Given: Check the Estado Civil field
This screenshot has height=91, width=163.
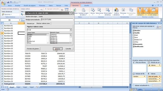Looking at the screenshot, I should point(134,40).
